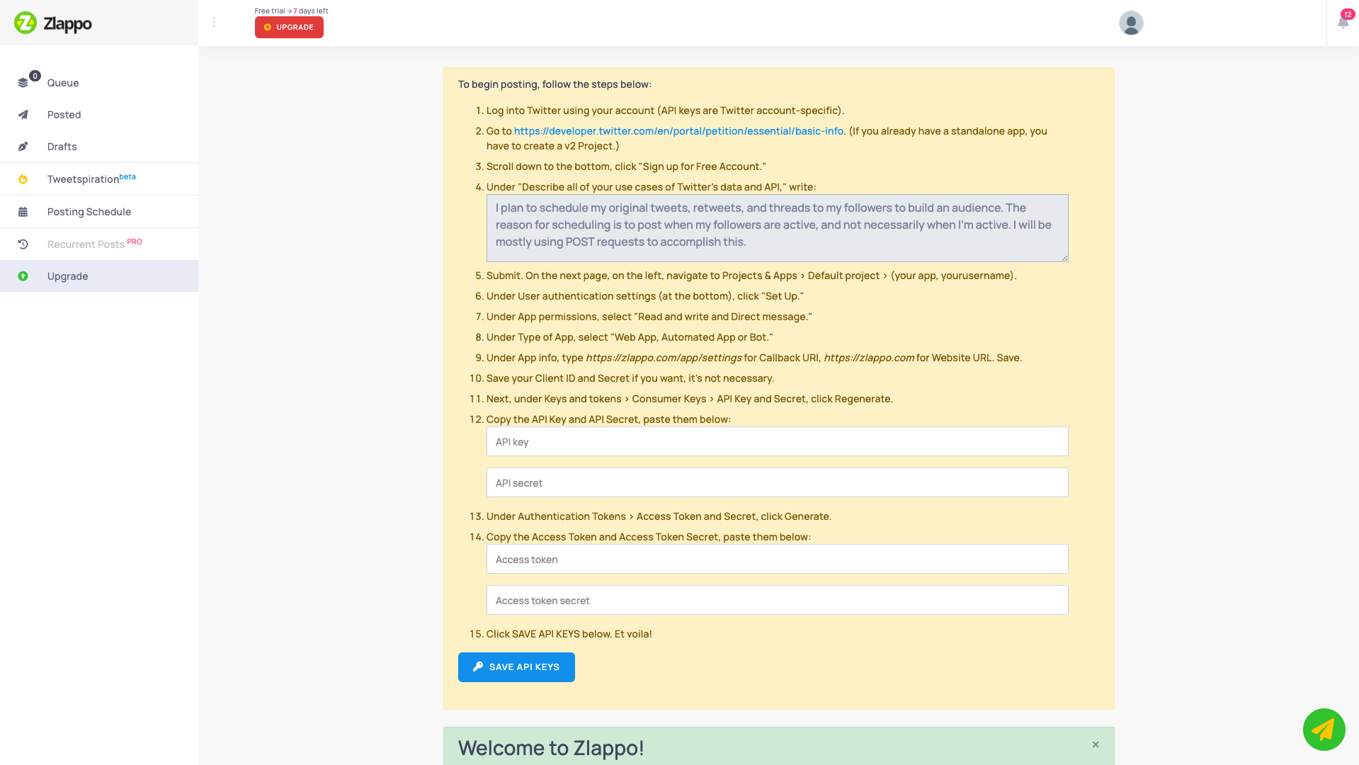Dismiss the Welcome to Zlappo banner

(x=1096, y=744)
